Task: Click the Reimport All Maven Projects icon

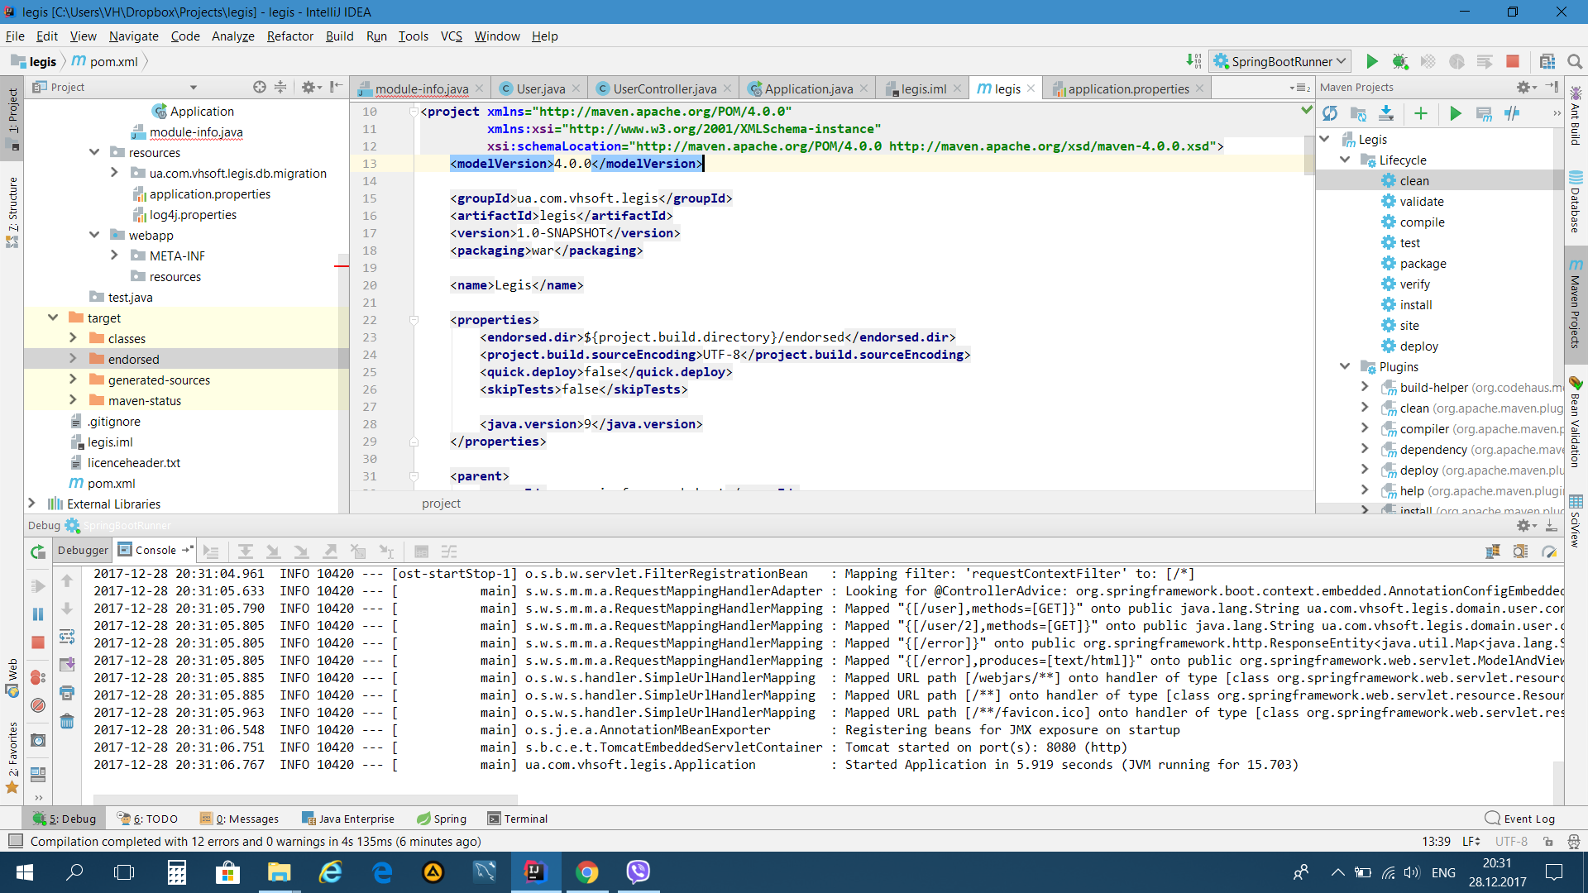Action: (1330, 114)
